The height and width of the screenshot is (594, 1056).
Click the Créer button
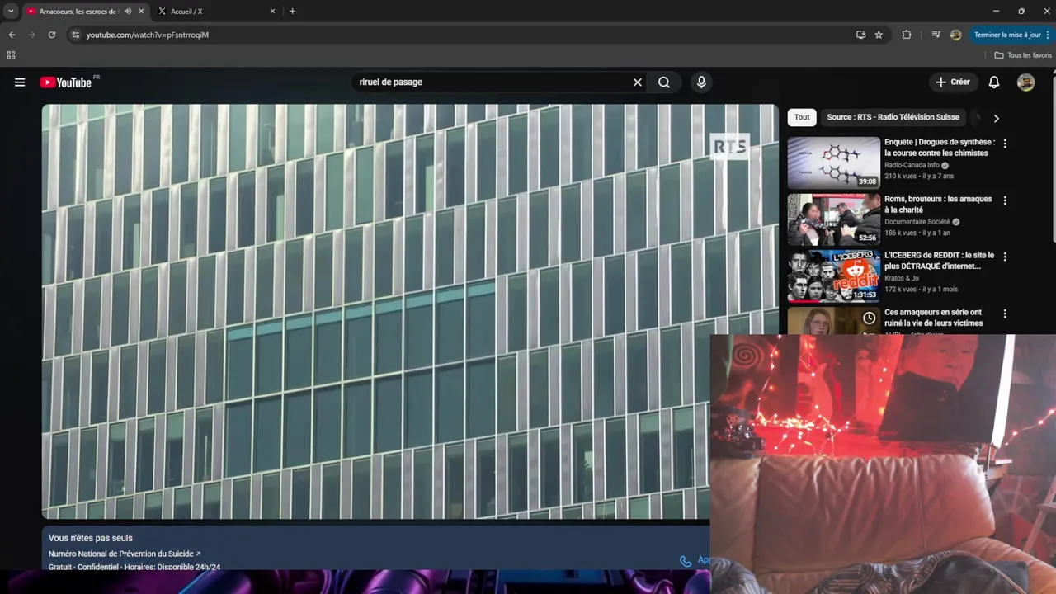click(953, 82)
